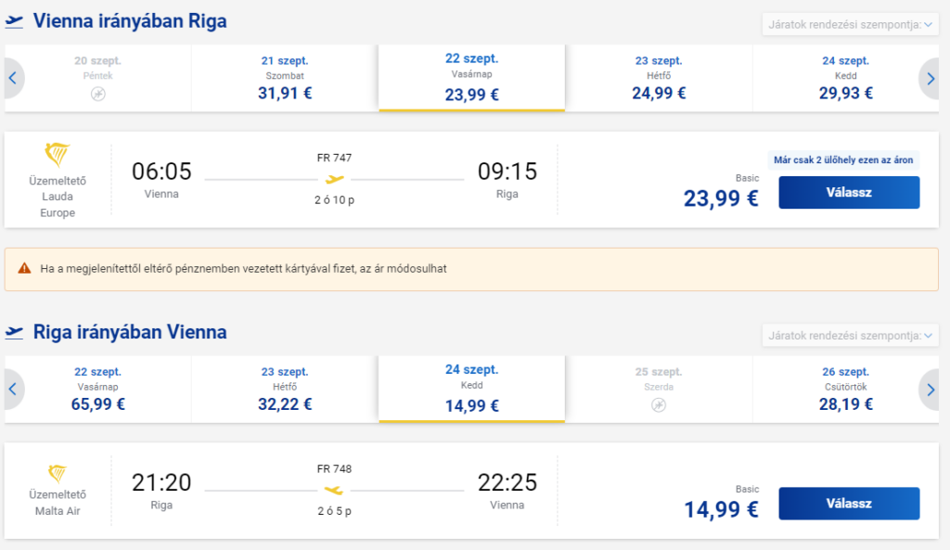Click Ryanair harp logo on Malta Air flight
The height and width of the screenshot is (550, 950).
tap(58, 474)
